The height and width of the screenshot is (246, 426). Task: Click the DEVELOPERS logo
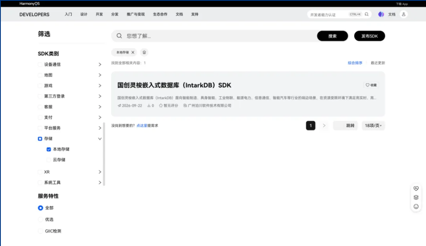(34, 14)
